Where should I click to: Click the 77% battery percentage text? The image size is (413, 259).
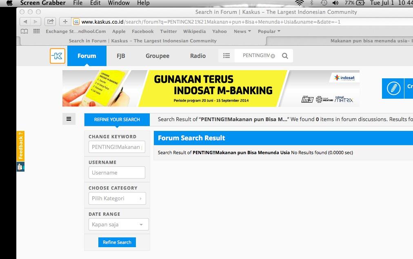[x=349, y=3]
